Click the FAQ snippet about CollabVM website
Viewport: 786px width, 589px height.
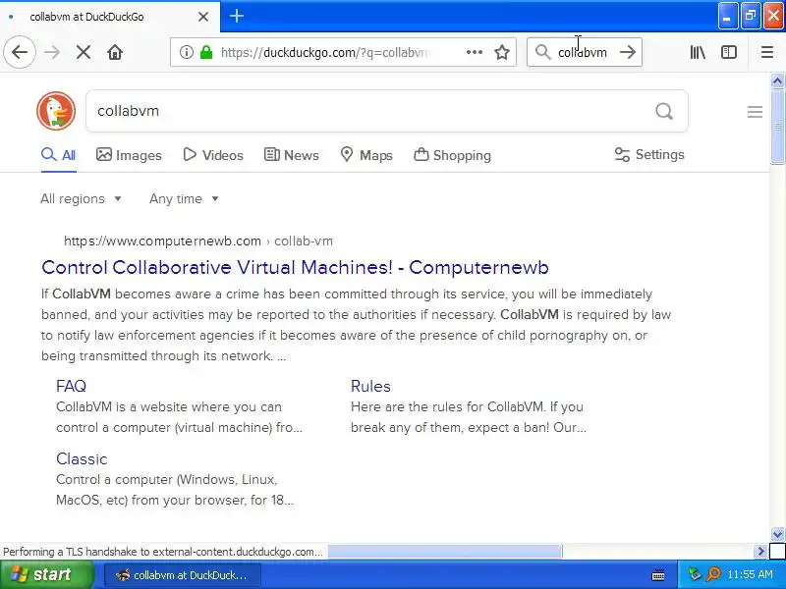pyautogui.click(x=179, y=417)
